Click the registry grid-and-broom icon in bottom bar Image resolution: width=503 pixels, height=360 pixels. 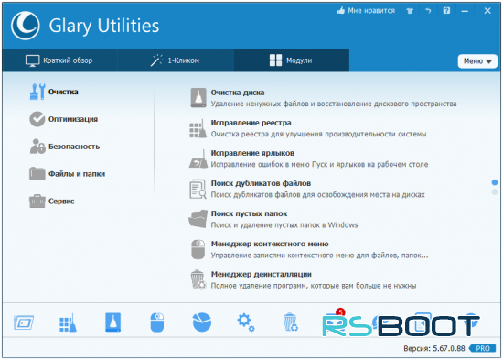click(x=68, y=322)
